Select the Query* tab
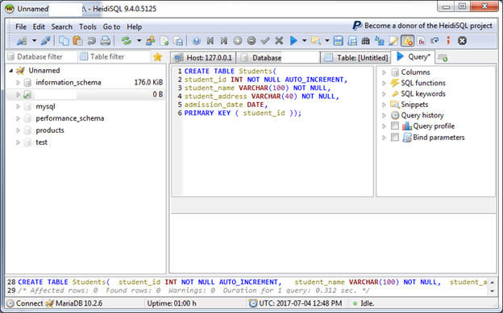The image size is (503, 313). coord(414,57)
